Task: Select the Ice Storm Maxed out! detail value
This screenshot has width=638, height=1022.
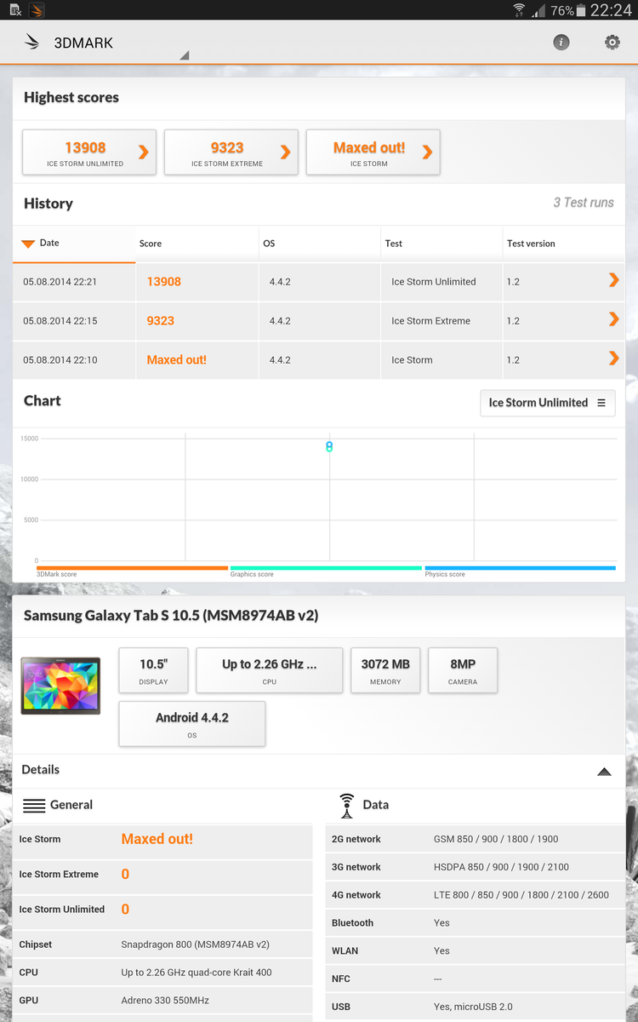Action: click(157, 839)
